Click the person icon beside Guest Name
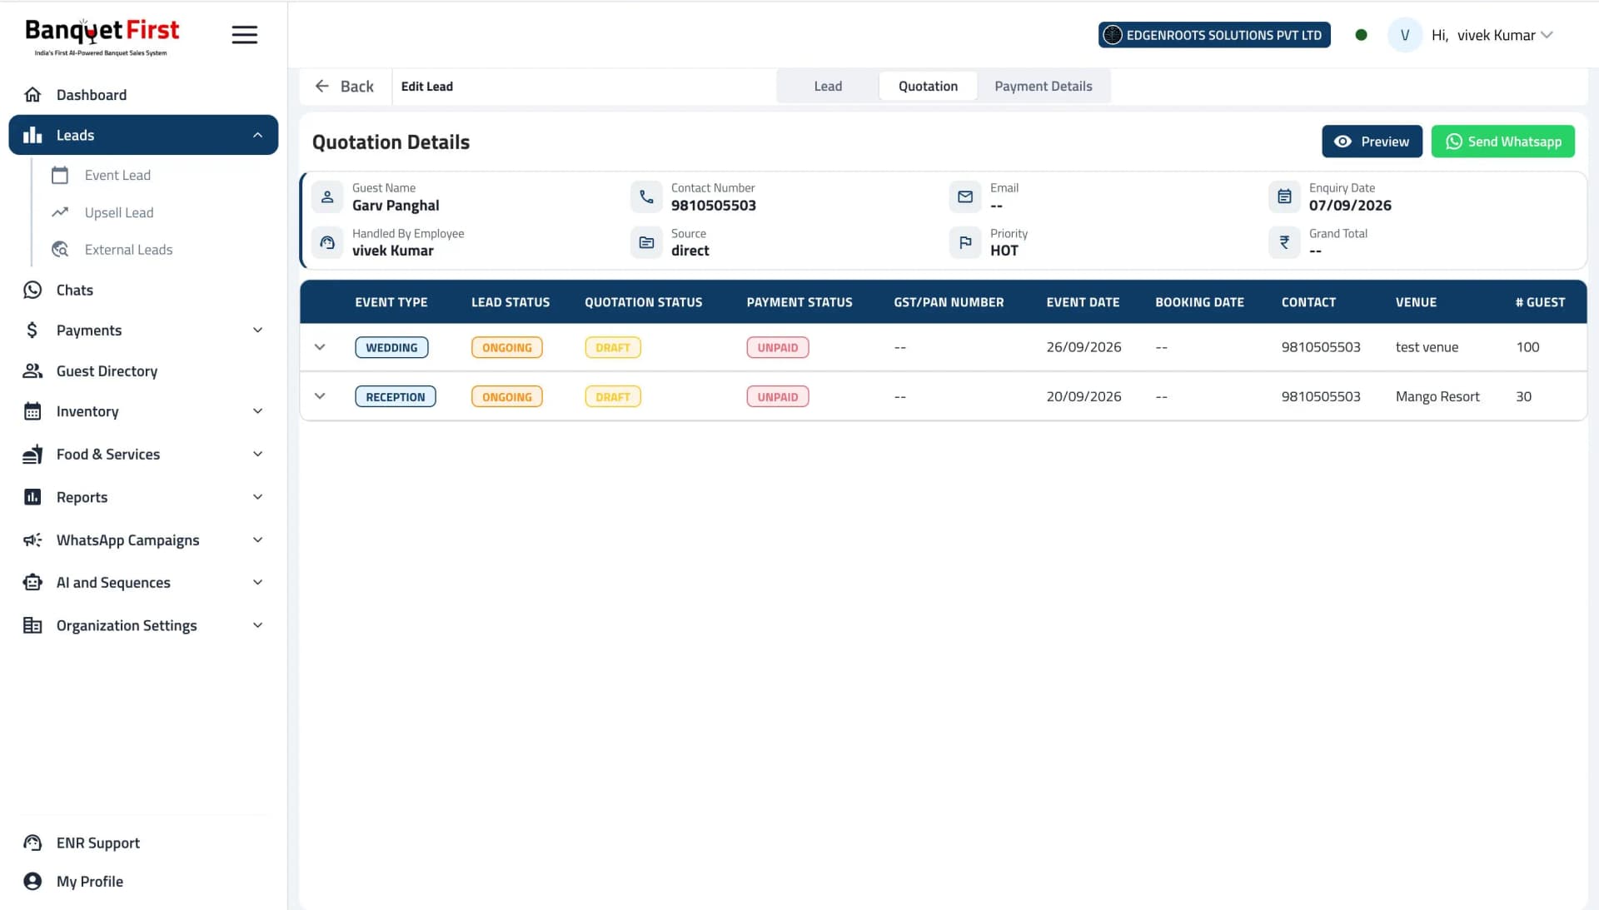This screenshot has width=1599, height=910. click(x=327, y=197)
